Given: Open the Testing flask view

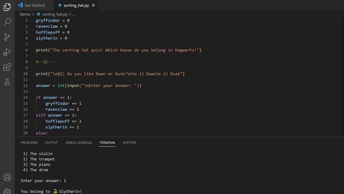Looking at the screenshot, I should 7,83.
